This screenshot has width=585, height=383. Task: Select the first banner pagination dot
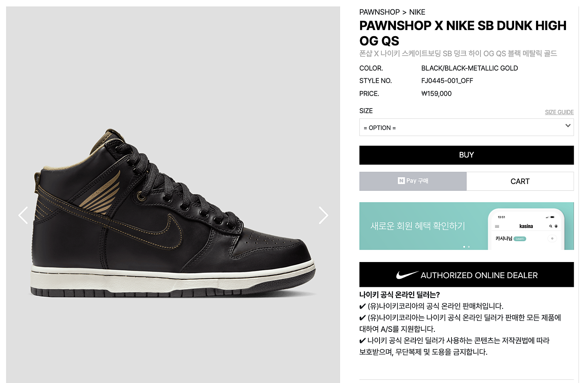click(464, 247)
